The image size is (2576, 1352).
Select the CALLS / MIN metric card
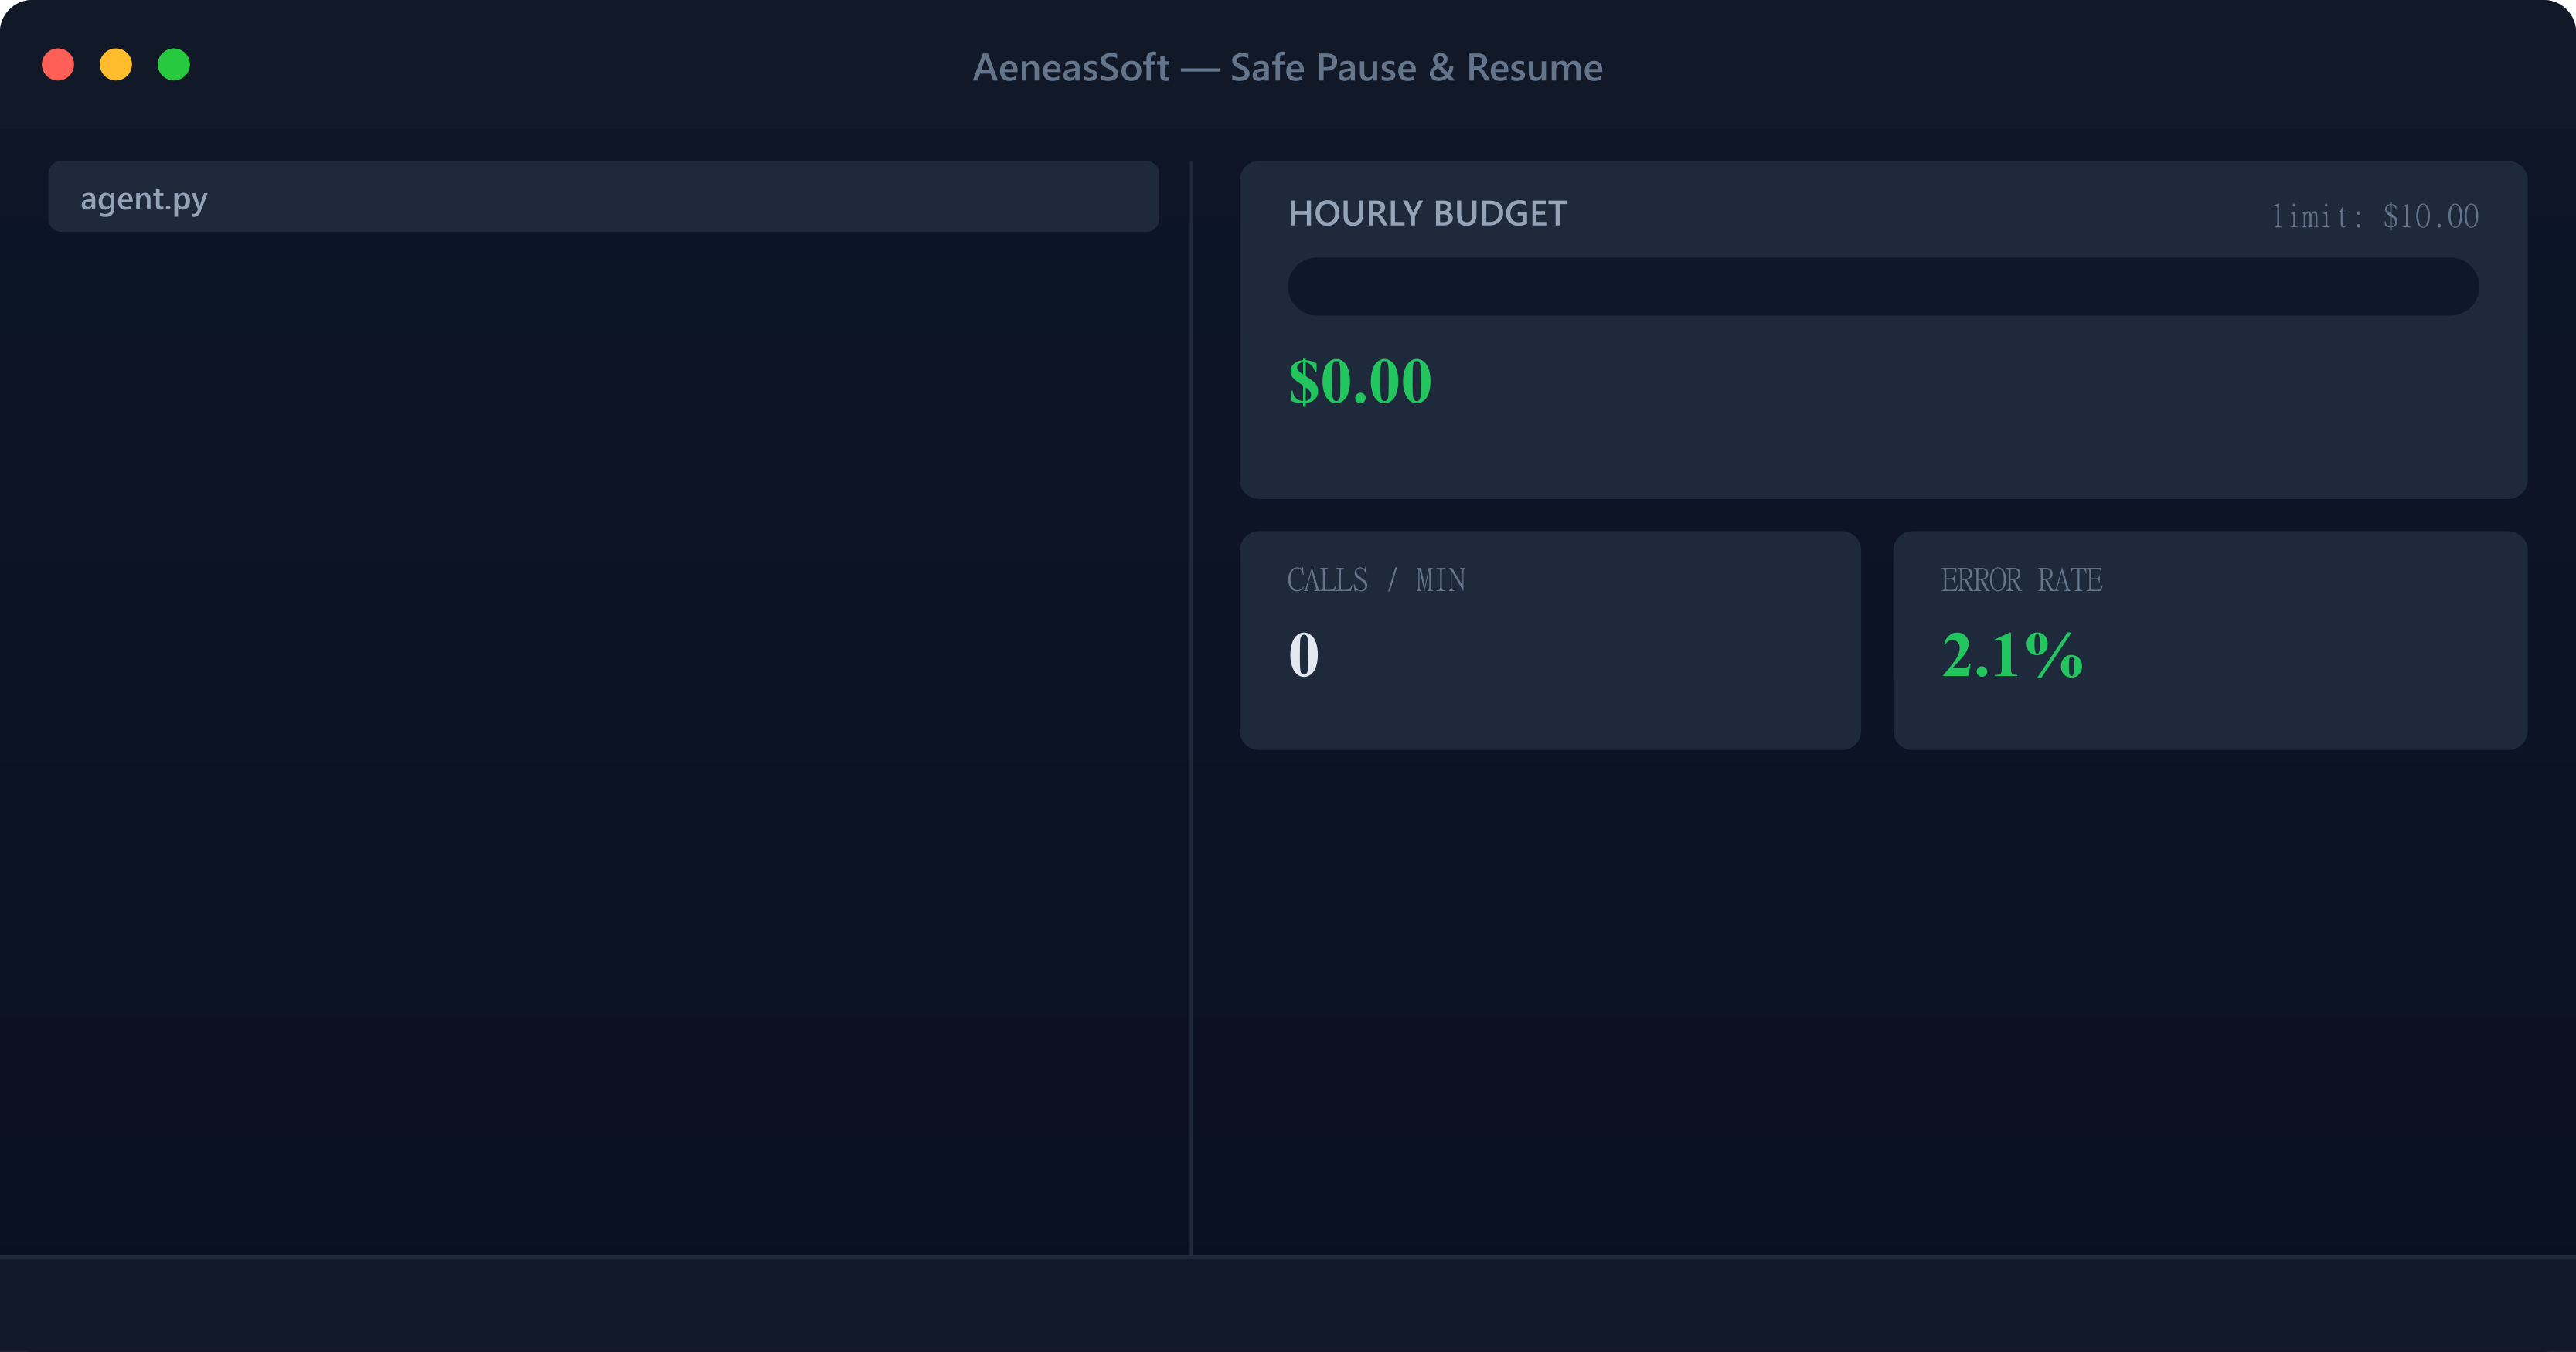[1550, 641]
